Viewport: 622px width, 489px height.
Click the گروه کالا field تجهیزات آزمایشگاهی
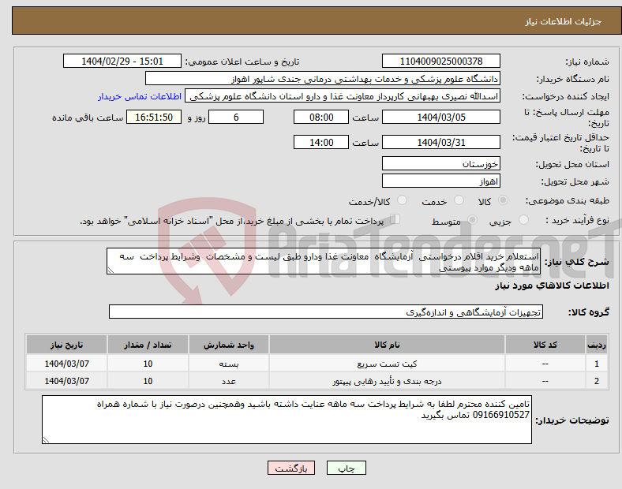(x=326, y=312)
